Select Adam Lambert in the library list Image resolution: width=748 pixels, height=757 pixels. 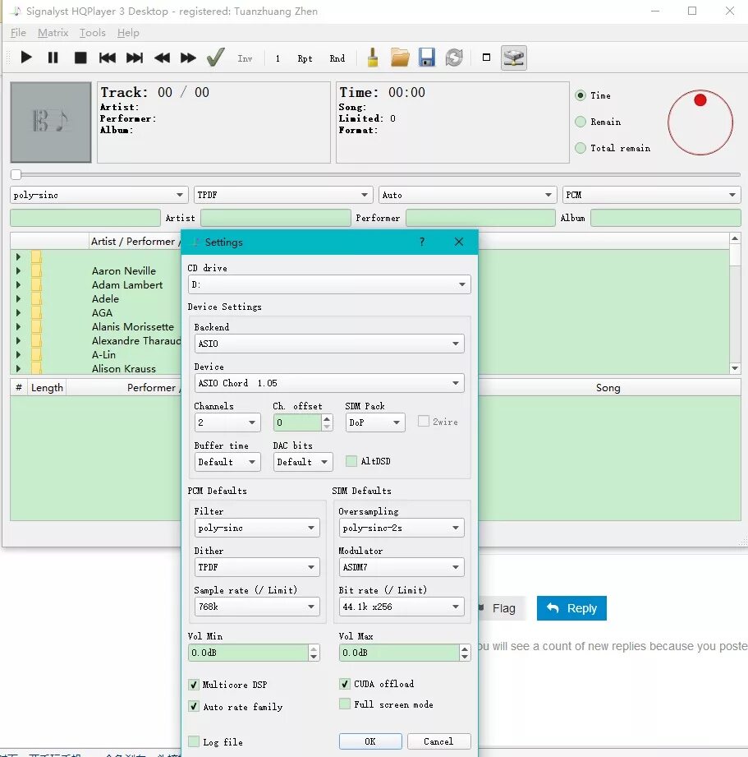pyautogui.click(x=127, y=285)
